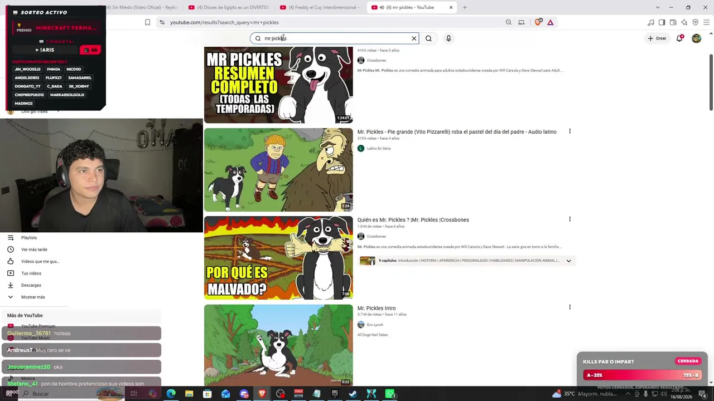Bookmark this page via the bookmark icon
The image size is (714, 401).
tap(147, 22)
